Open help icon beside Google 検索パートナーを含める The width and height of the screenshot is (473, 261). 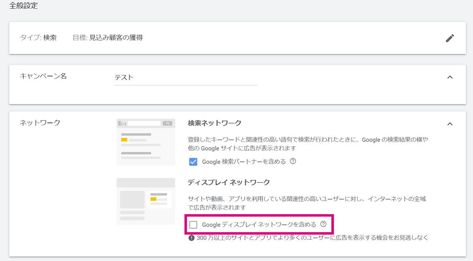click(x=293, y=161)
